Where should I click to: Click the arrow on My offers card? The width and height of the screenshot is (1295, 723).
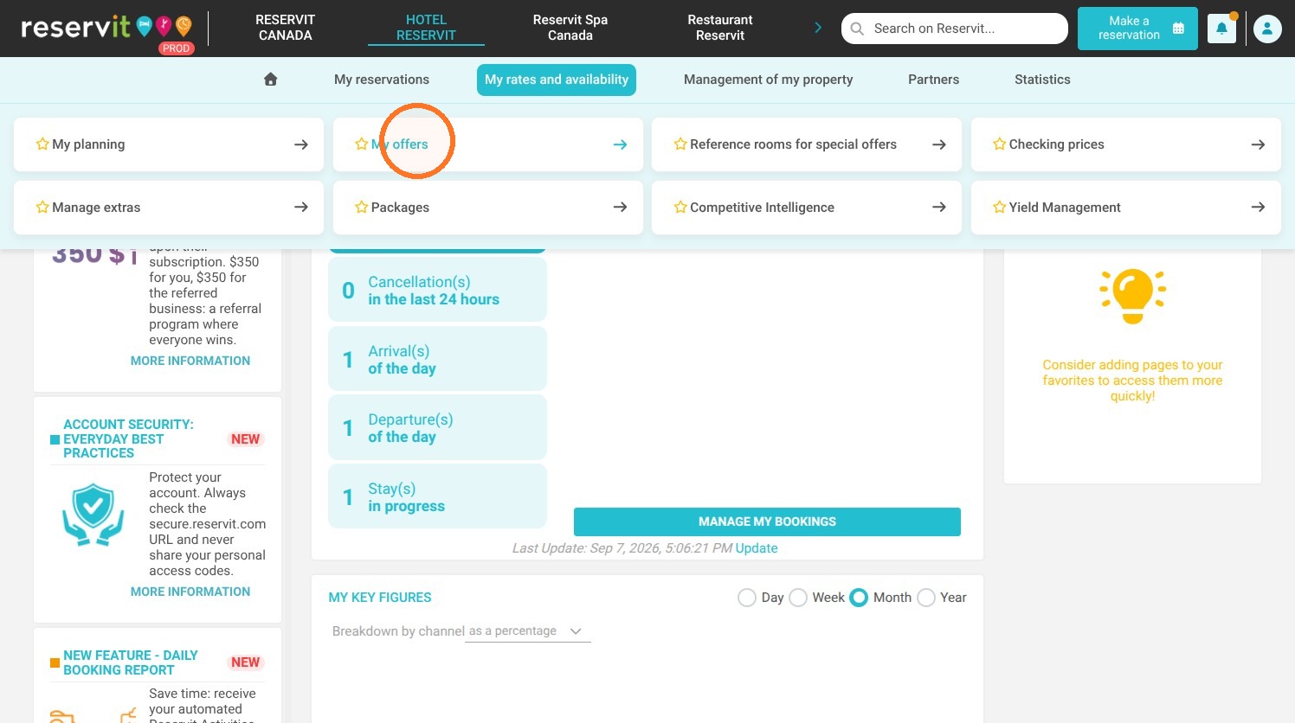pos(620,144)
